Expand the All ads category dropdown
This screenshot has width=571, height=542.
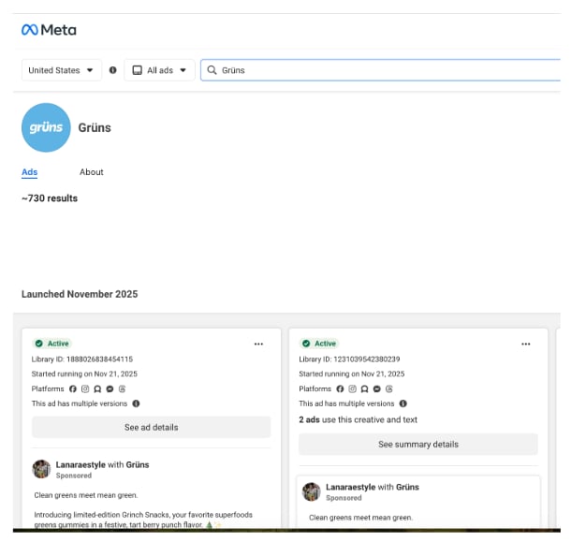tap(158, 70)
